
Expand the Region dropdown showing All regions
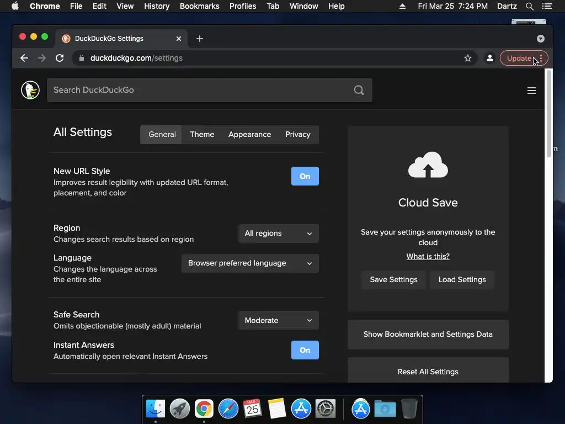pyautogui.click(x=279, y=234)
